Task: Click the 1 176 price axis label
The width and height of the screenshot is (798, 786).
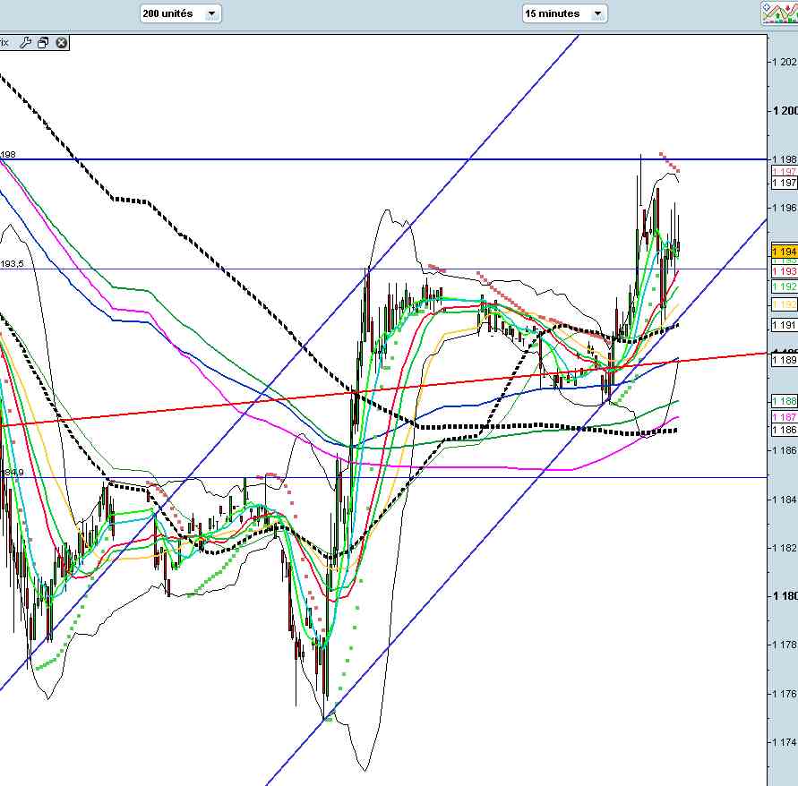Action: [785, 694]
